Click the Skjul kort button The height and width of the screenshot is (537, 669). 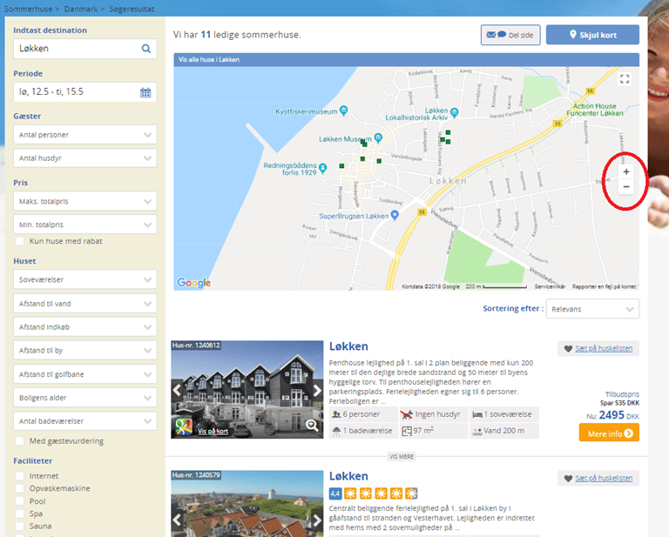click(592, 35)
